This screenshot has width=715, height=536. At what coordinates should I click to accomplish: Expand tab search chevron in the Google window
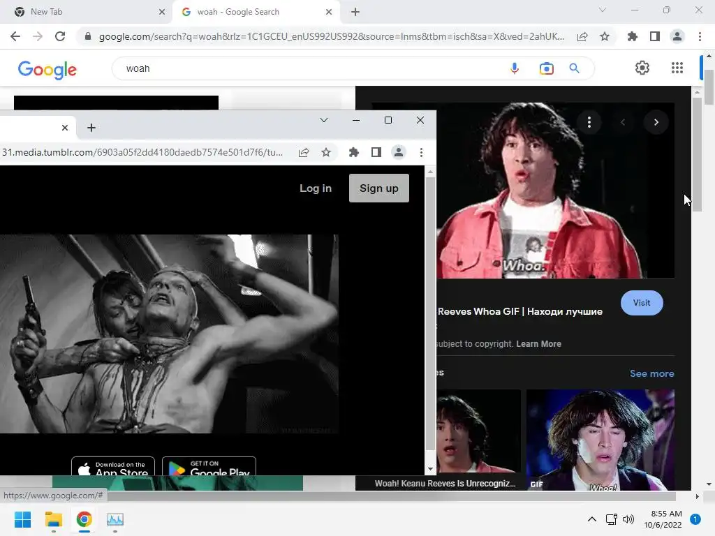point(603,10)
